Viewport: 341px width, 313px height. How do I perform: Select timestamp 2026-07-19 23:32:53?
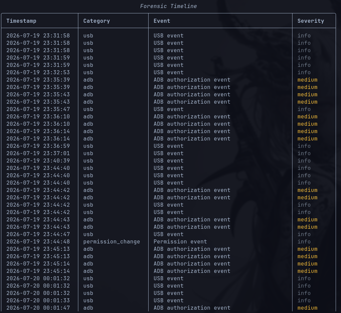click(x=38, y=72)
